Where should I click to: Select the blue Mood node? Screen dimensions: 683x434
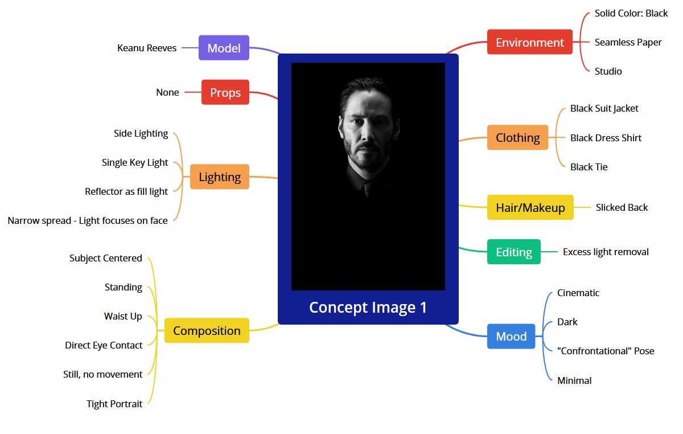click(511, 336)
